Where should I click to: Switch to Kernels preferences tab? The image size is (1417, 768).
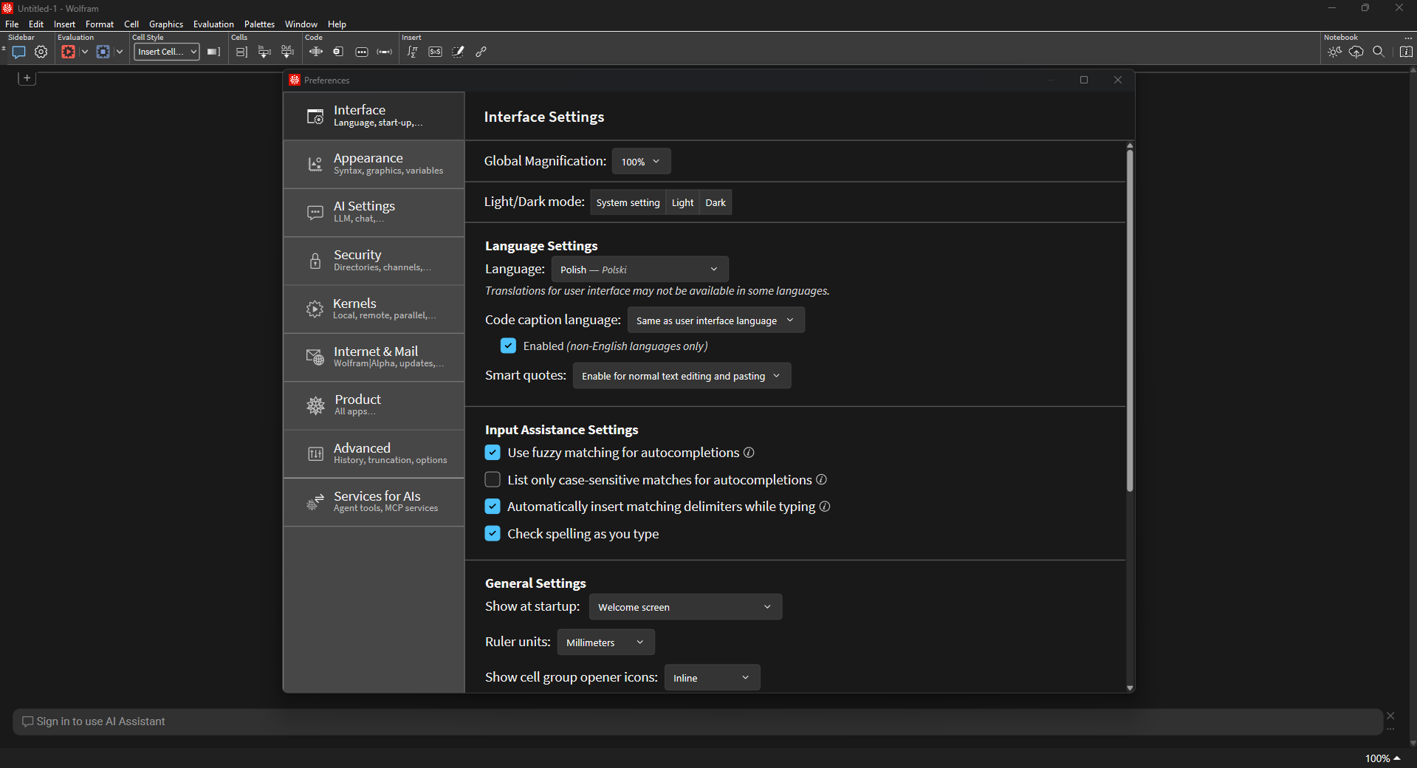click(374, 309)
